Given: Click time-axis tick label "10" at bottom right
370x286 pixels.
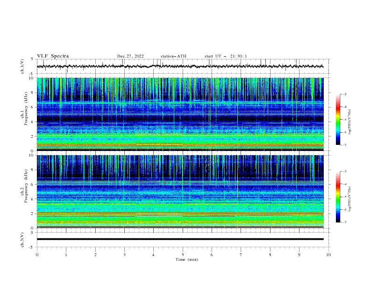Looking at the screenshot, I should click(328, 255).
